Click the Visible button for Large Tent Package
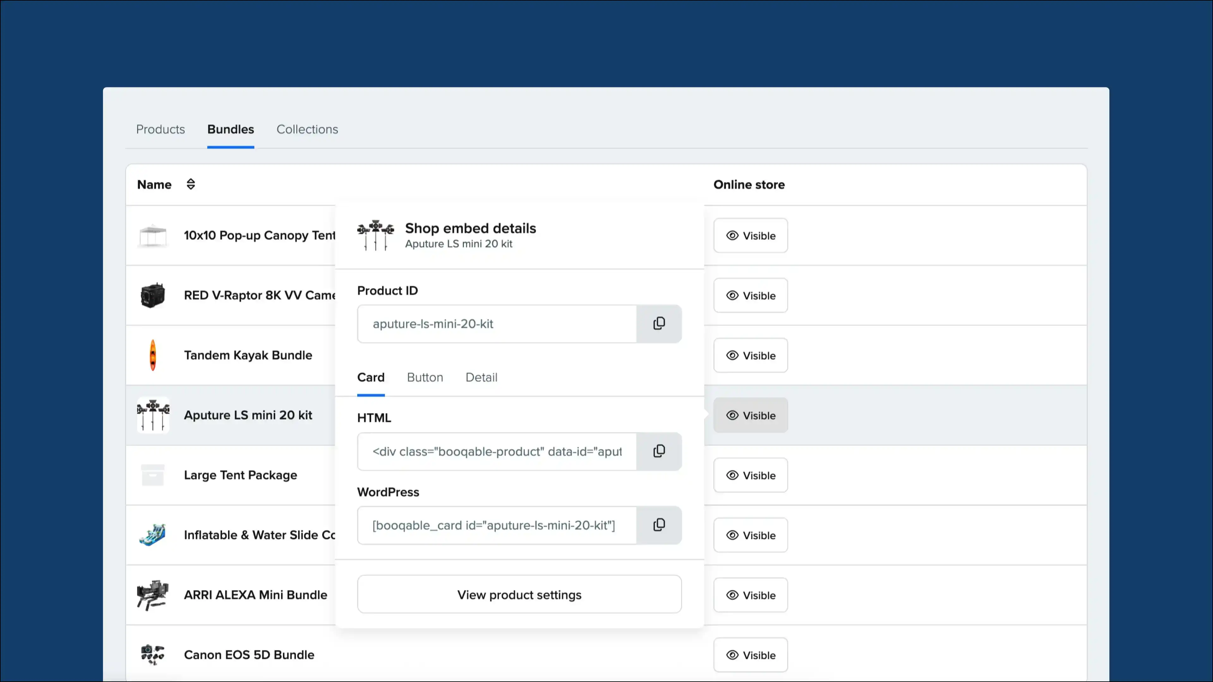 tap(750, 475)
